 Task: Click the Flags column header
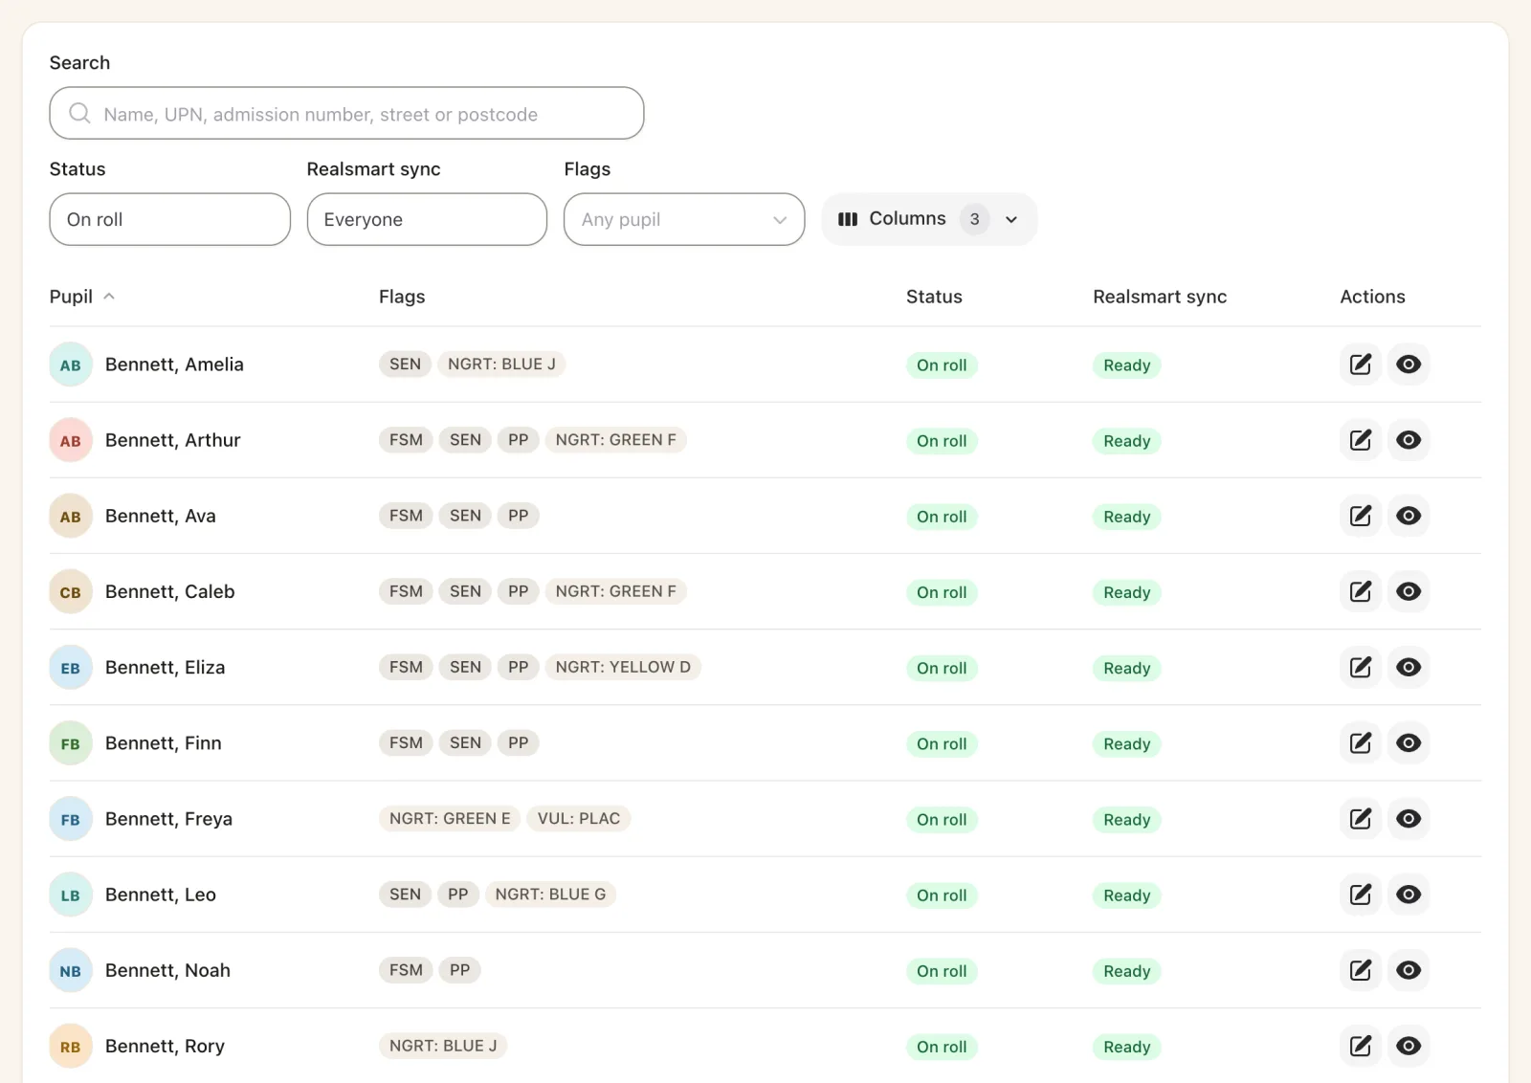click(x=402, y=297)
